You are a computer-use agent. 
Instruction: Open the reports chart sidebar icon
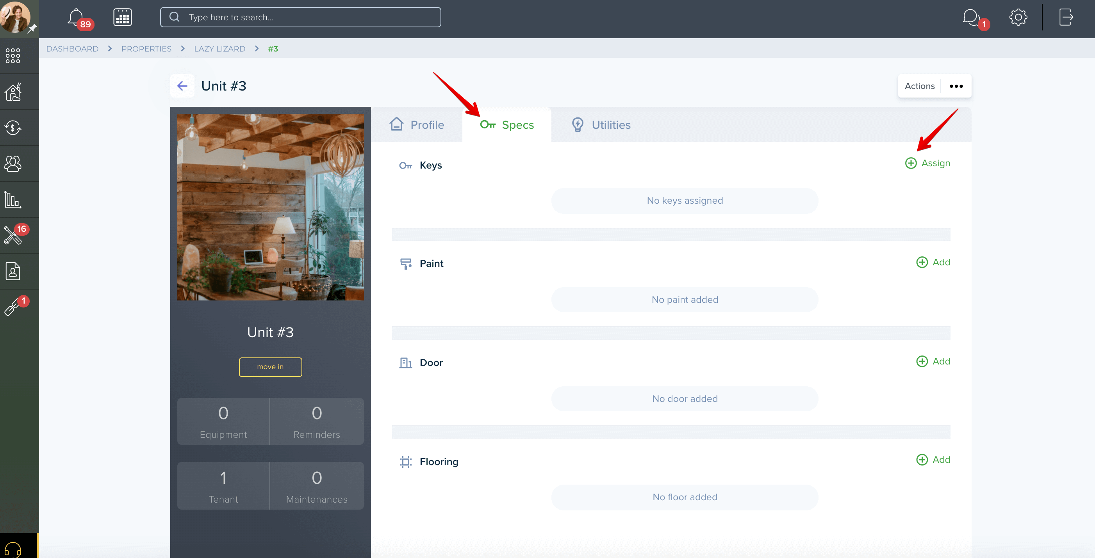tap(13, 199)
